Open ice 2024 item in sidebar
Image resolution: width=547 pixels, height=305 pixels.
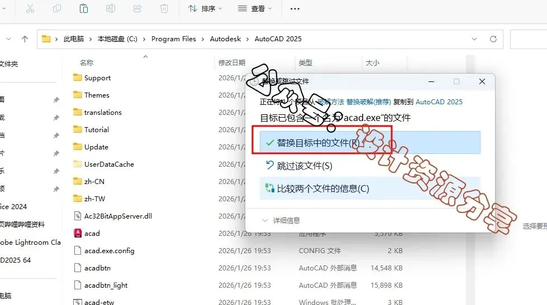tap(13, 206)
